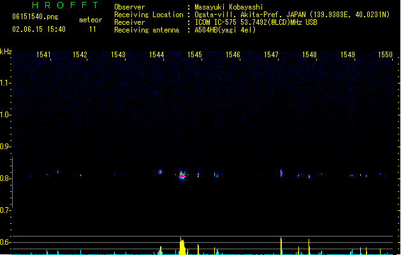
Task: Click the Receiving antenna label
Action: click(x=147, y=30)
